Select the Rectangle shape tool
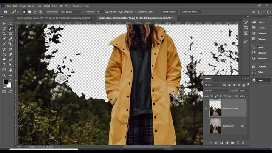272x153 pixels. pyautogui.click(x=4, y=70)
